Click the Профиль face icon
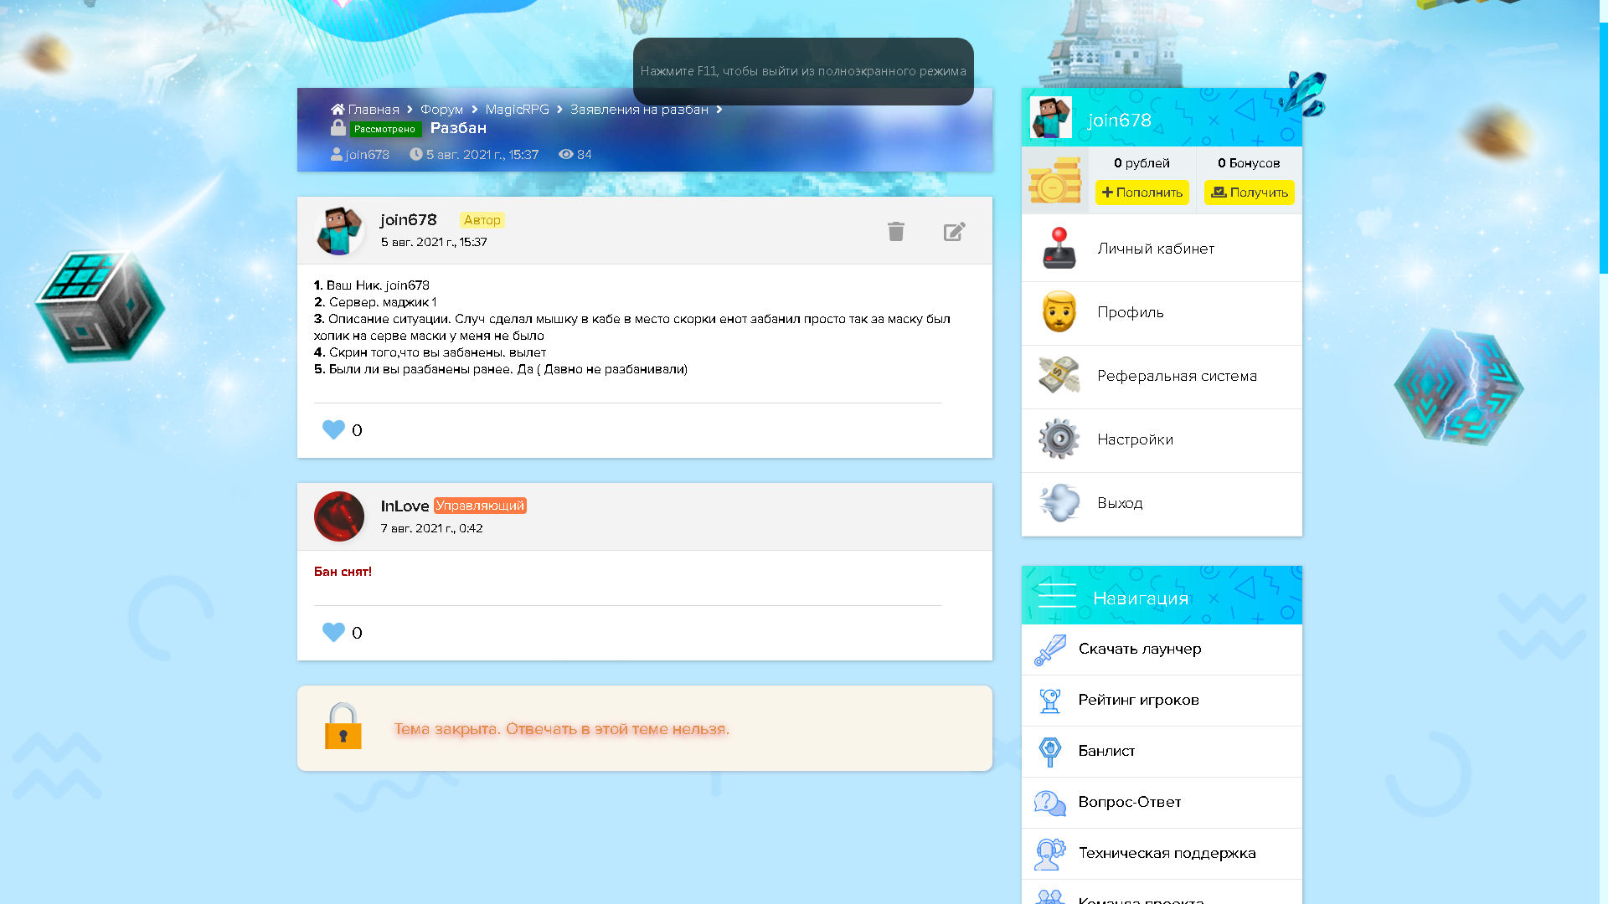The image size is (1608, 904). [x=1059, y=312]
